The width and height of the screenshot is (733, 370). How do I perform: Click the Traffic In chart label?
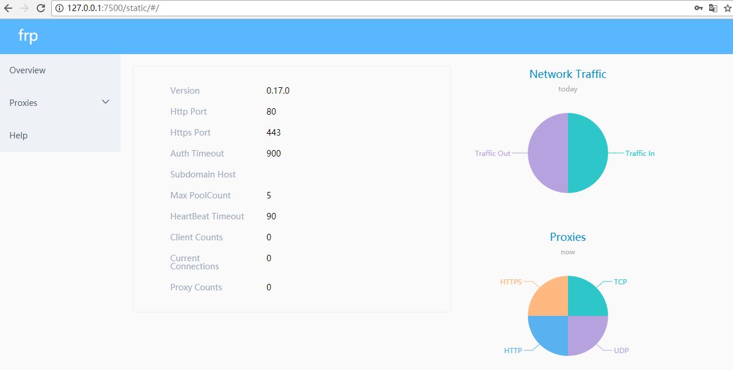640,154
